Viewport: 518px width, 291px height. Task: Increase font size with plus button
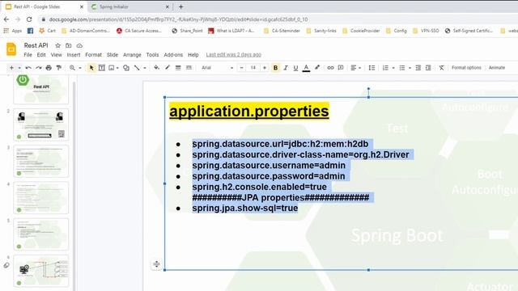point(265,68)
